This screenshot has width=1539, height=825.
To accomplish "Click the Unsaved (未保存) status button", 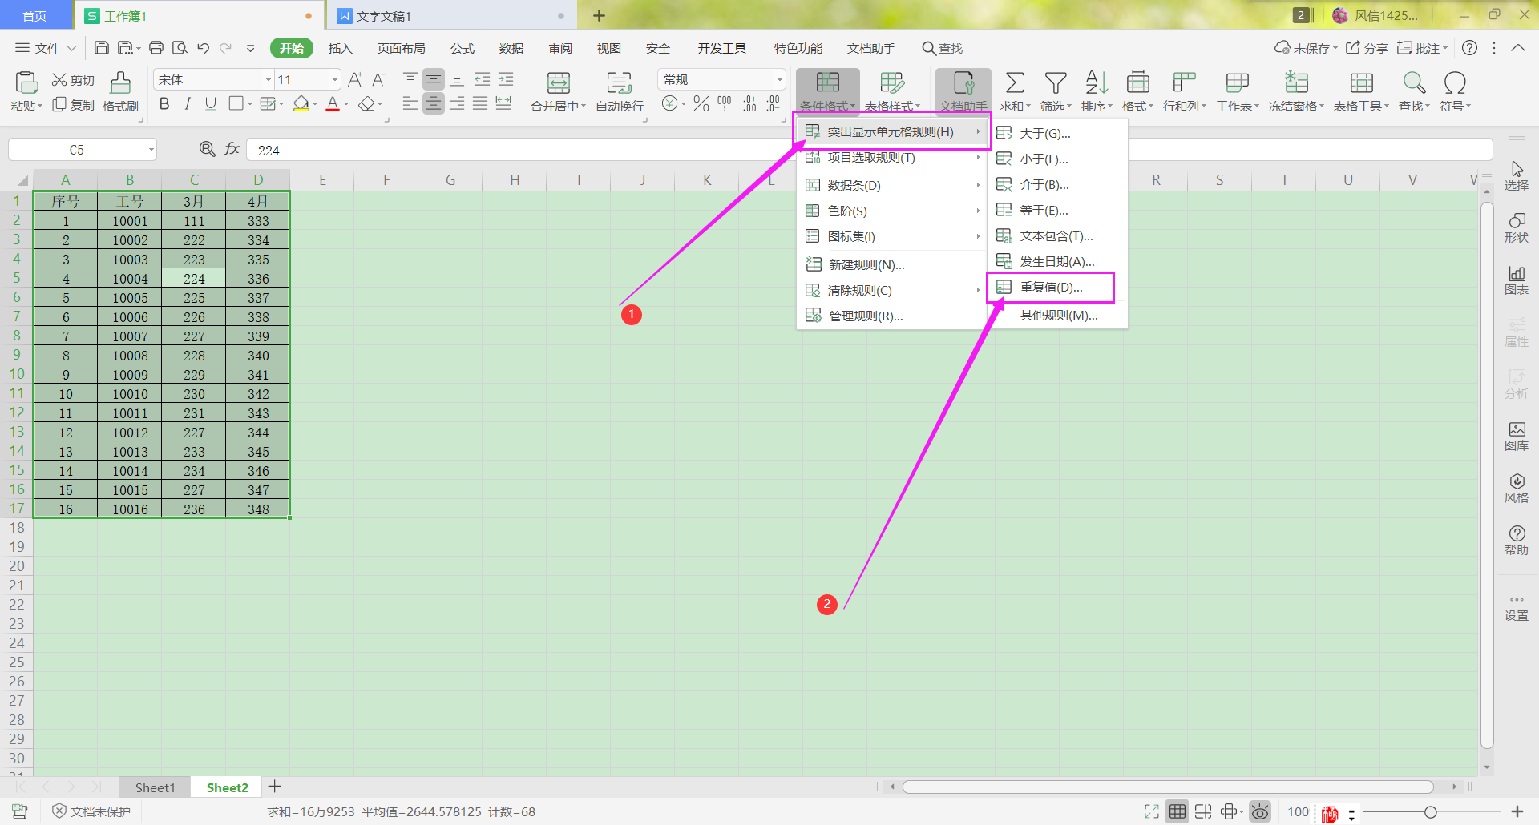I will pos(1306,48).
